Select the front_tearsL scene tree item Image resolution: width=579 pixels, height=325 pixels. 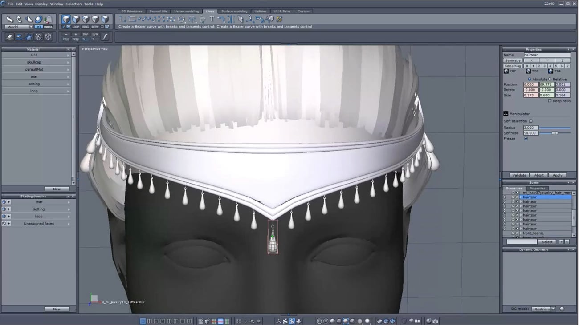(x=533, y=233)
